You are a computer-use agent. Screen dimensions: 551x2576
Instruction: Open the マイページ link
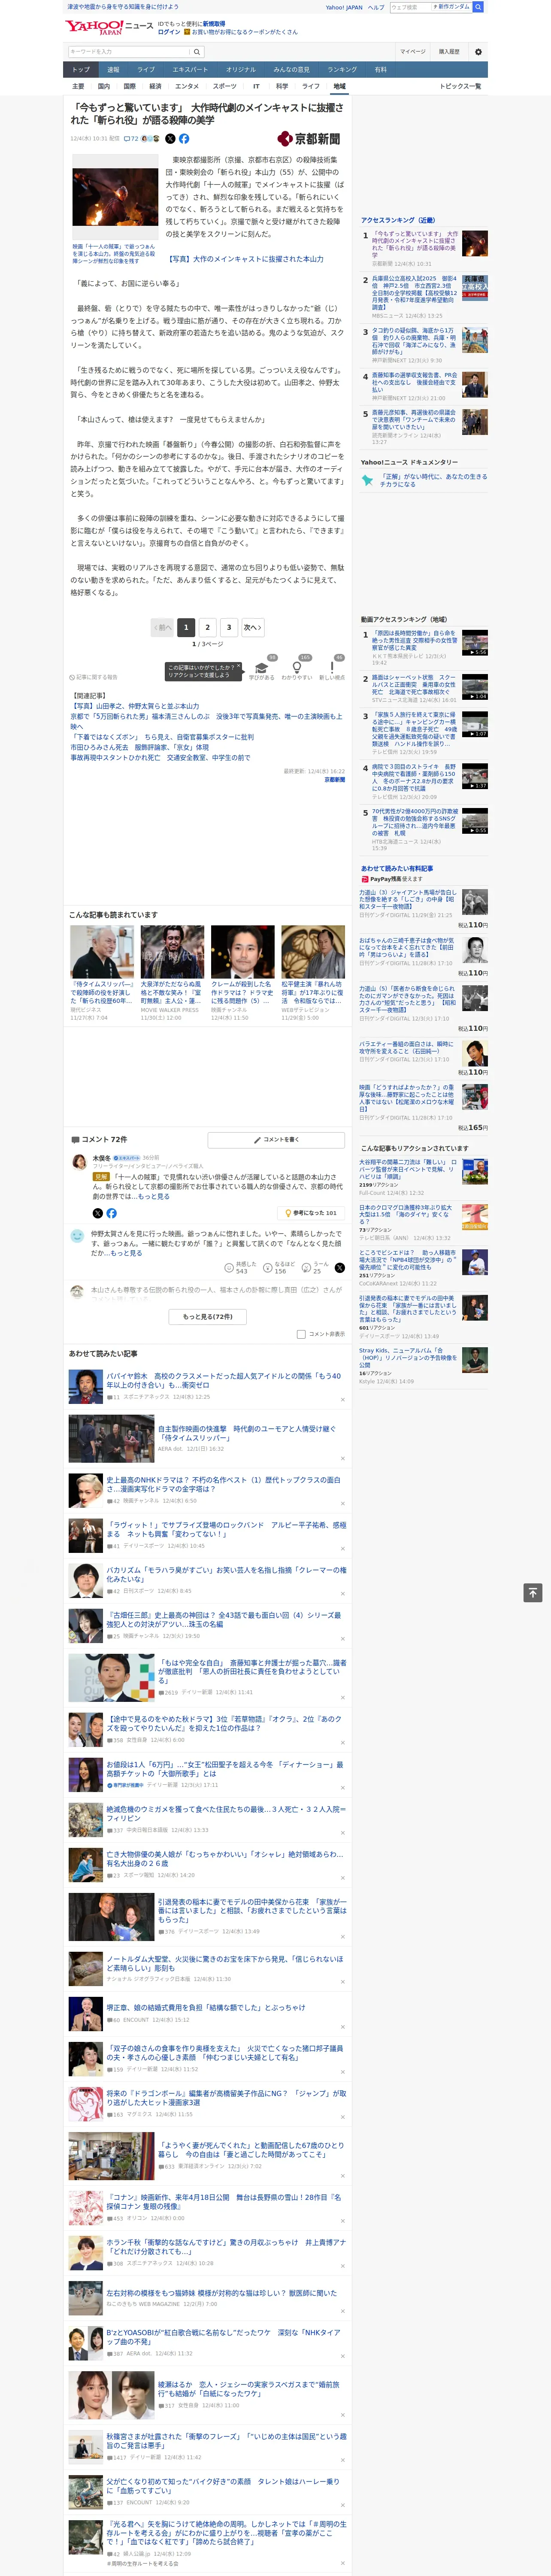(413, 51)
